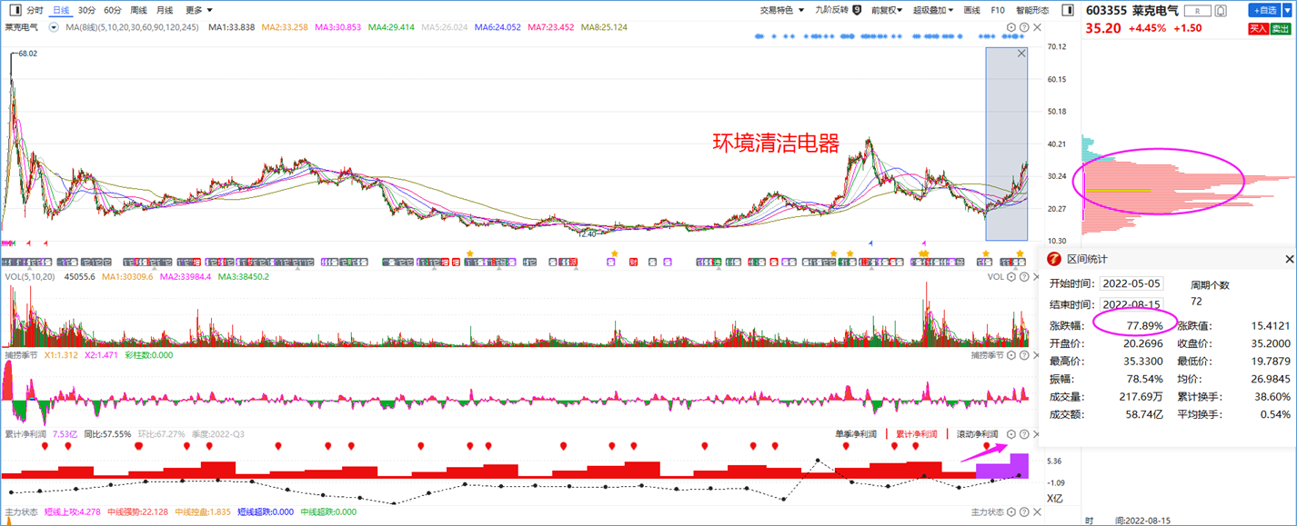
Task: Open the 前复权 adjustment dropdown
Action: pyautogui.click(x=887, y=10)
